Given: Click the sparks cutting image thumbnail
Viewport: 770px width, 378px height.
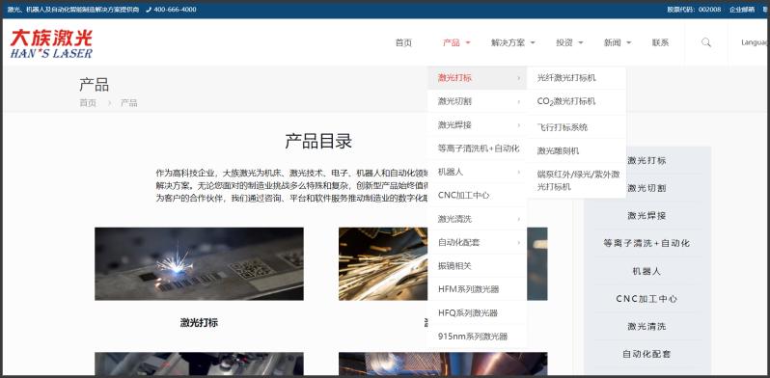Looking at the screenshot, I should 383,263.
